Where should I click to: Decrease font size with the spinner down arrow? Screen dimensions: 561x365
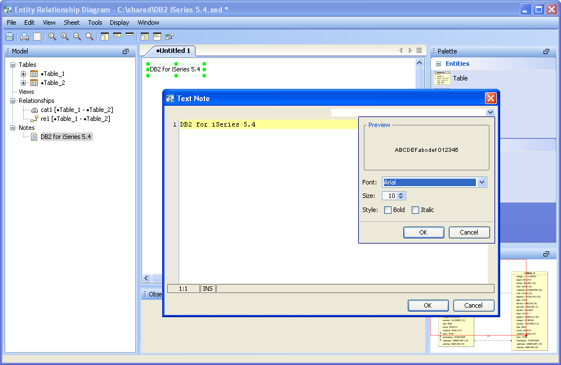pyautogui.click(x=401, y=197)
